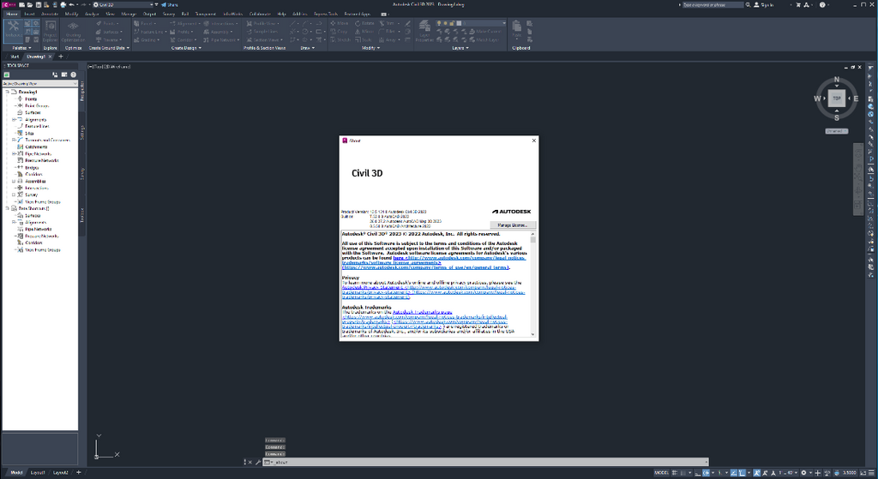Viewport: 878px width, 479px height.
Task: Close the About dialog
Action: 533,141
